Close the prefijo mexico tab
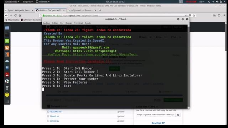Viewport: 228px width, 128px height. coord(95,10)
